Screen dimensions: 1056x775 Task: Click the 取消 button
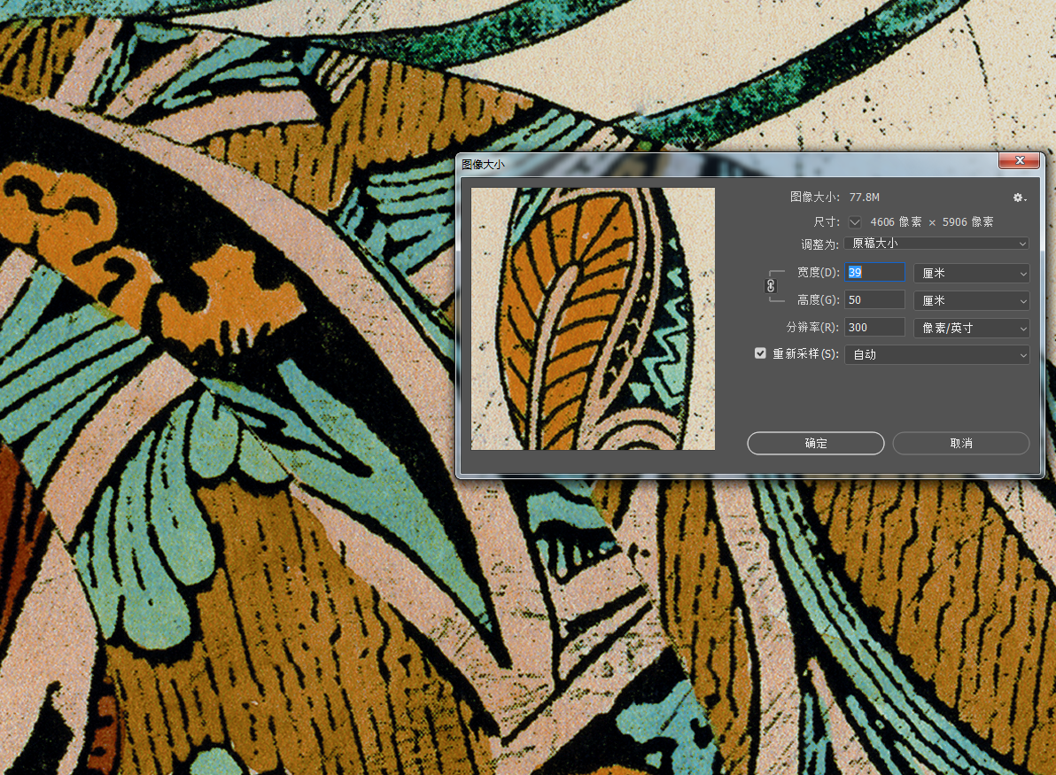pyautogui.click(x=961, y=443)
